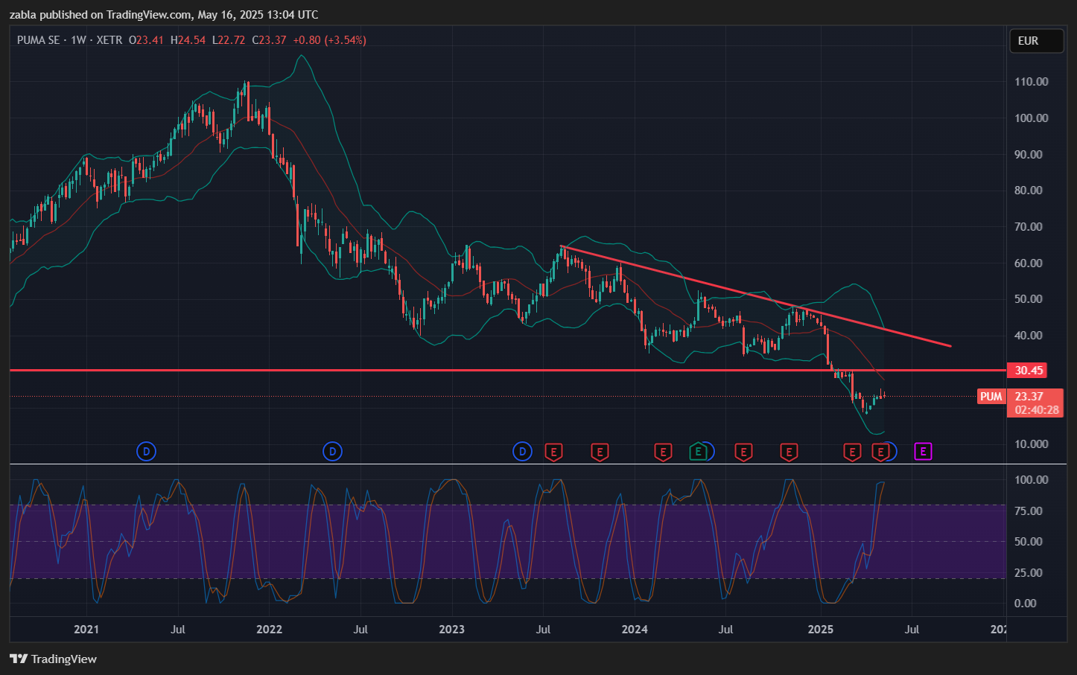Click the 110.00 price scale label

click(1032, 82)
